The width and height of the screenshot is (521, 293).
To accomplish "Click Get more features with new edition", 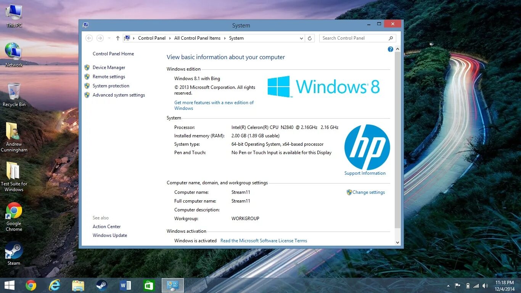I will click(x=214, y=105).
